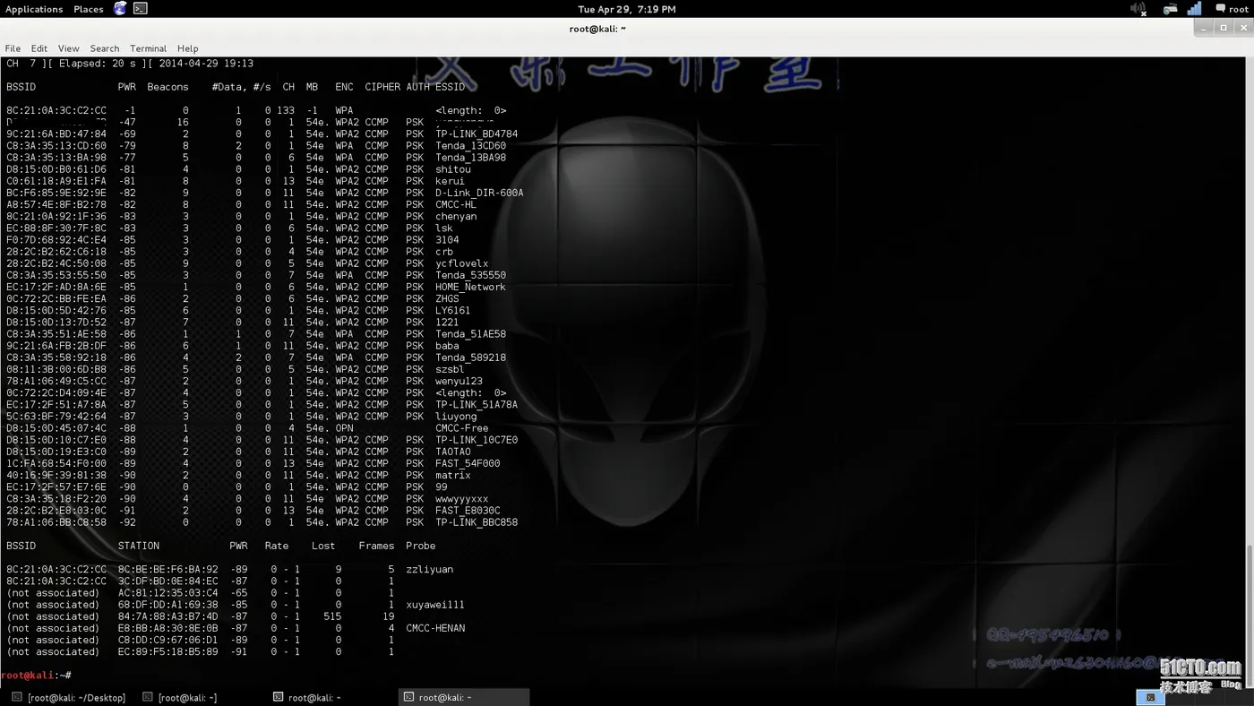The image size is (1254, 706).
Task: Click the ESSID matrix
Action: (453, 475)
